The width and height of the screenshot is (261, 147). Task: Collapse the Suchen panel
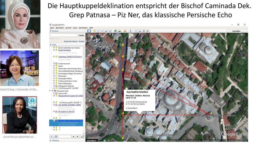point(51,31)
